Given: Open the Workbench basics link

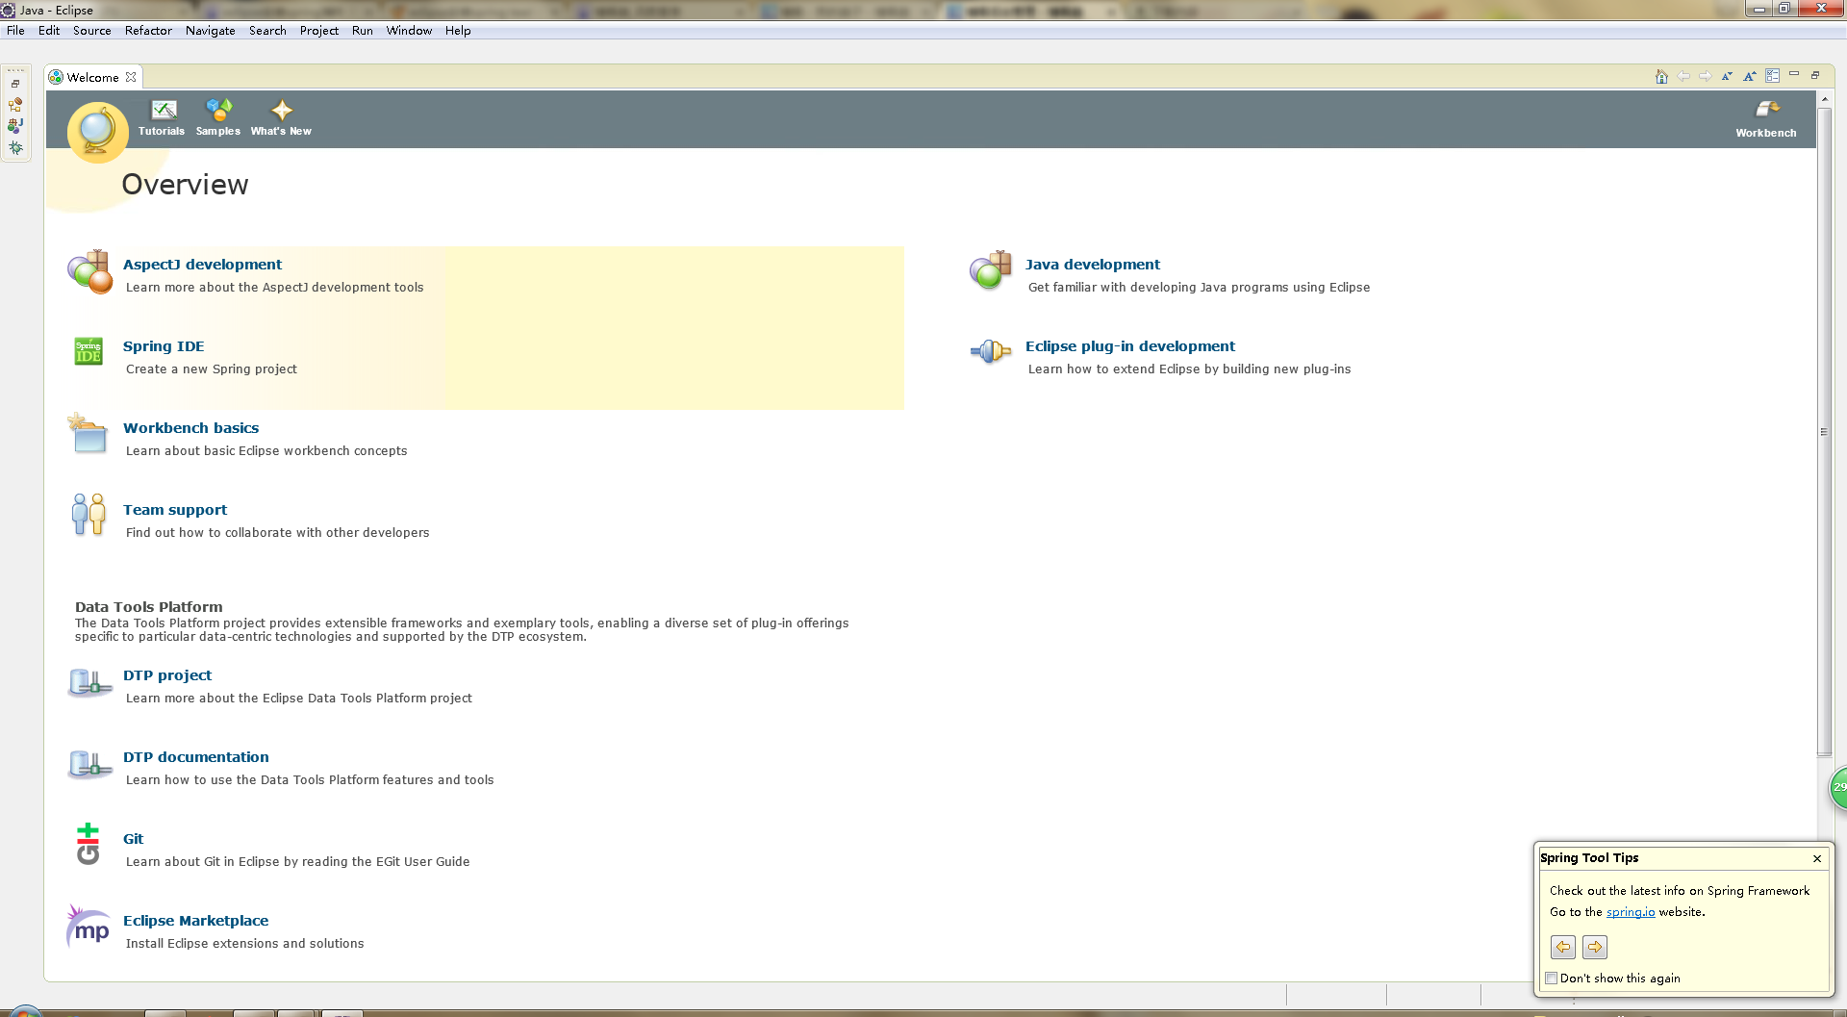Looking at the screenshot, I should pos(190,428).
